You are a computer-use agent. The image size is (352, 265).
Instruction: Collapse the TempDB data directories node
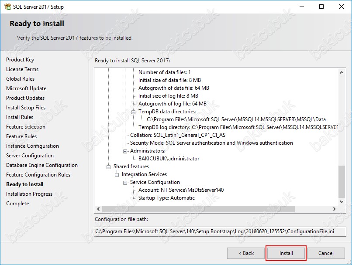(x=133, y=112)
